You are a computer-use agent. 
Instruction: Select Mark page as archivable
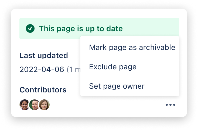[x=132, y=48]
